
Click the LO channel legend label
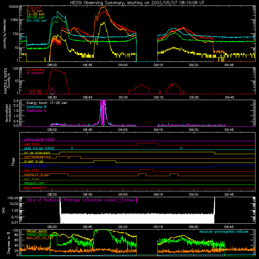tap(36, 70)
